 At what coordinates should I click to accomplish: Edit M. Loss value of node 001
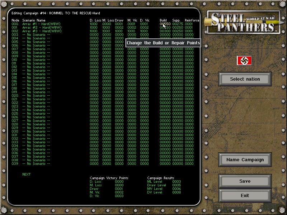click(x=106, y=28)
